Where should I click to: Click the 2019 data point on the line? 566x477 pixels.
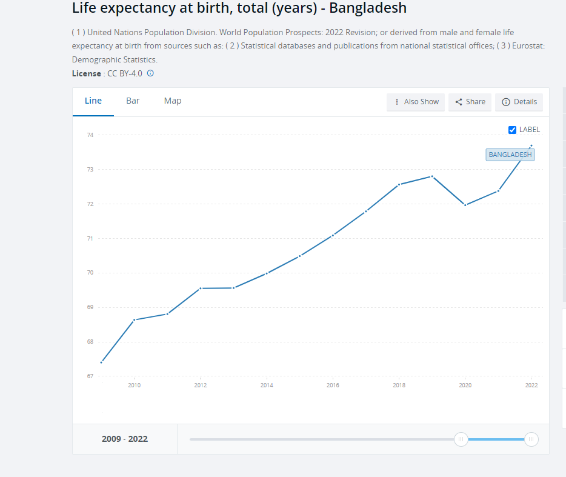432,176
